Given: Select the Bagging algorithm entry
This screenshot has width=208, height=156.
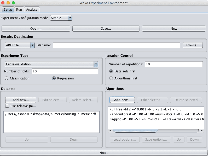Looking at the screenshot, I should point(156,119).
